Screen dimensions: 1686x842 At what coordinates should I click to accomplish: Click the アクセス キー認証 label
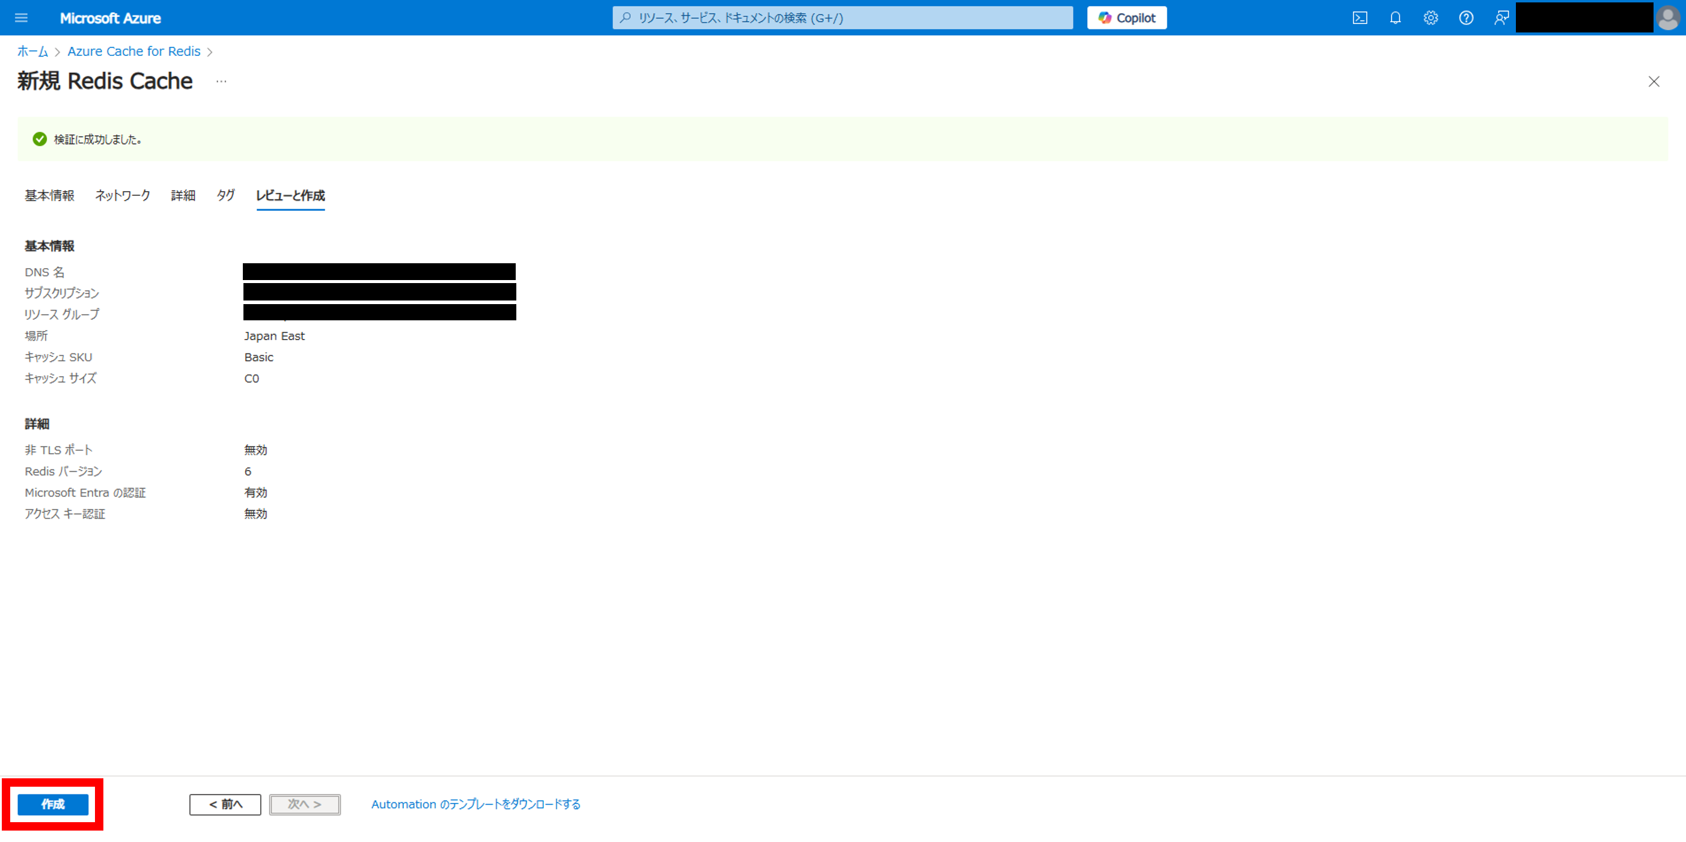[x=65, y=514]
